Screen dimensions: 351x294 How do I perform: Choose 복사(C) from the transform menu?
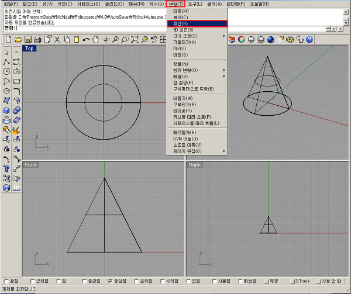pos(197,17)
